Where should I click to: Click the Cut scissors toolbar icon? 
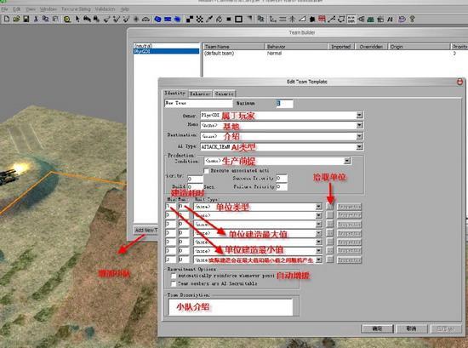pos(36,19)
